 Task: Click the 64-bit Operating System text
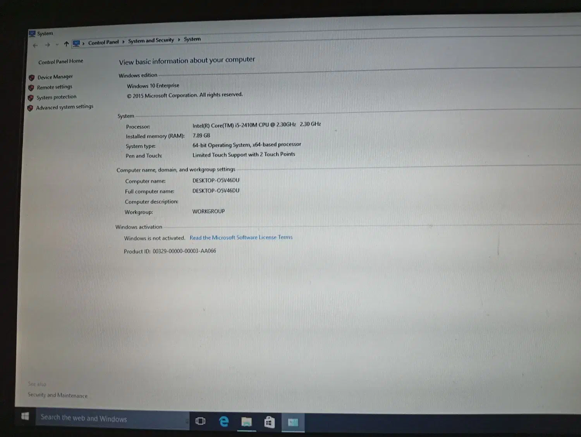pos(247,145)
